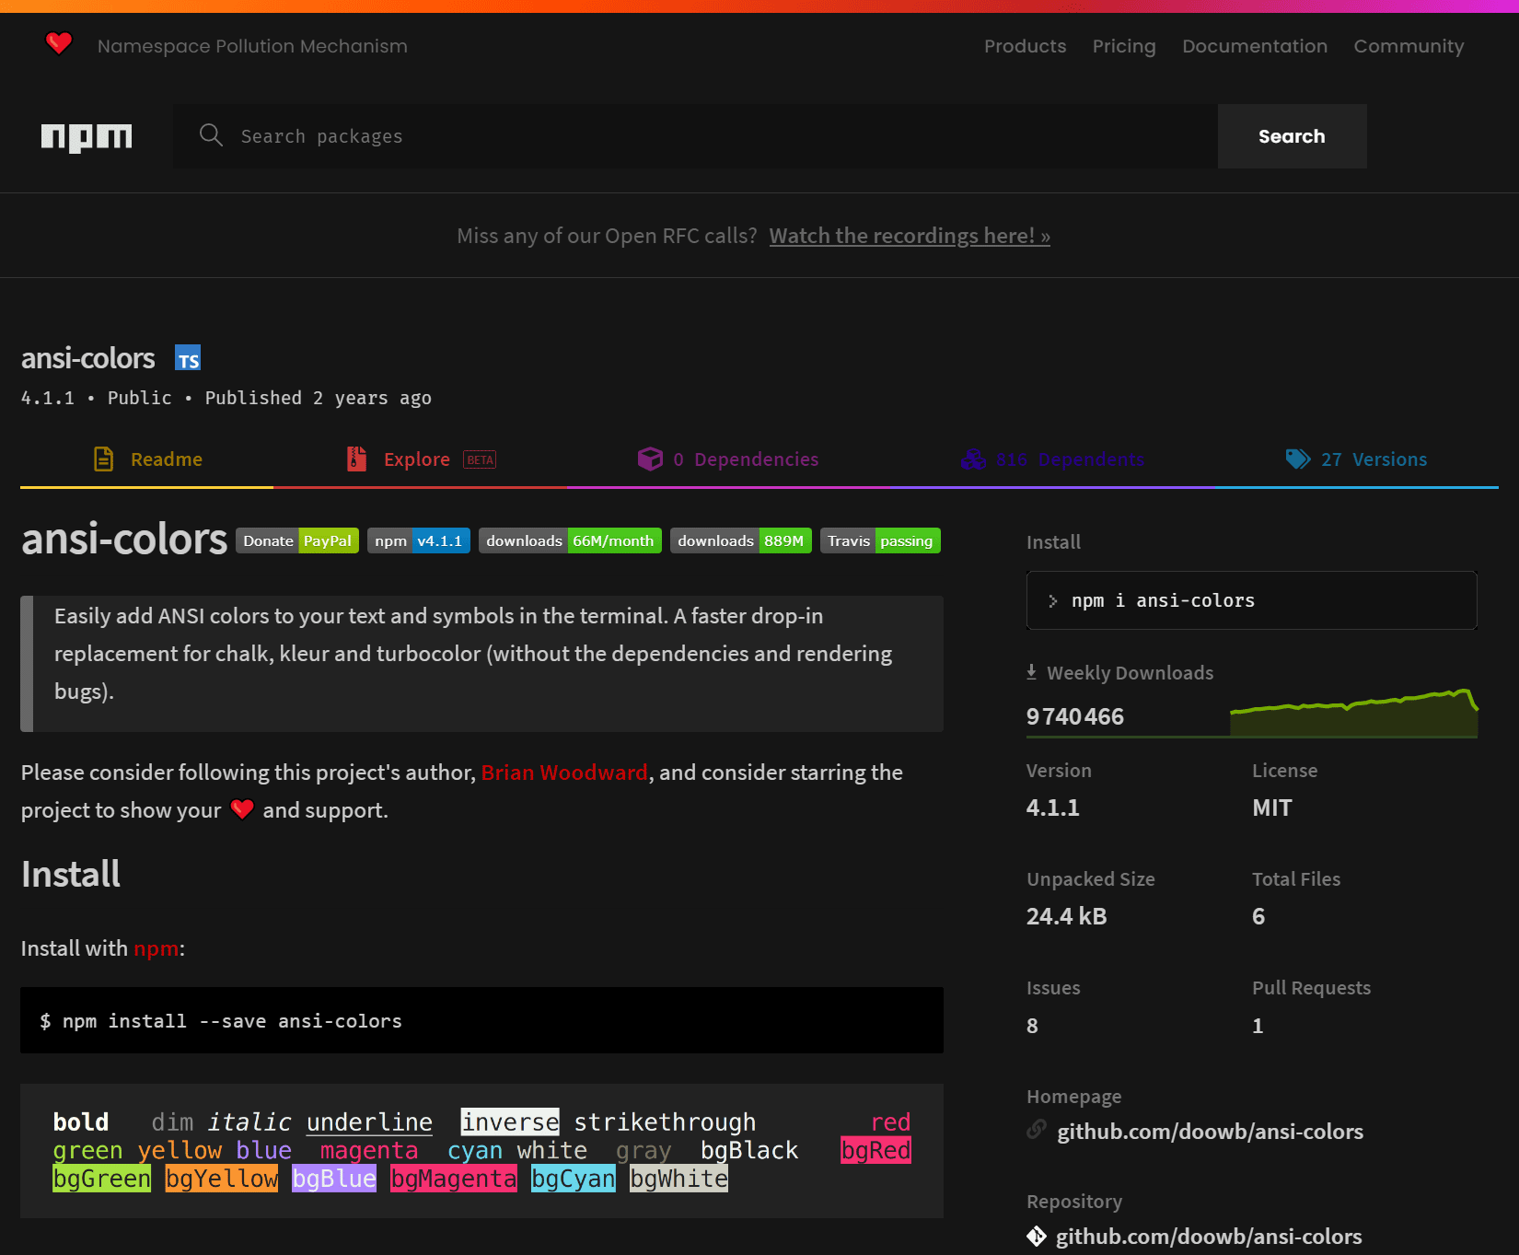Click the Unpacked Size value 24.4 kB
This screenshot has height=1255, width=1519.
click(1067, 916)
